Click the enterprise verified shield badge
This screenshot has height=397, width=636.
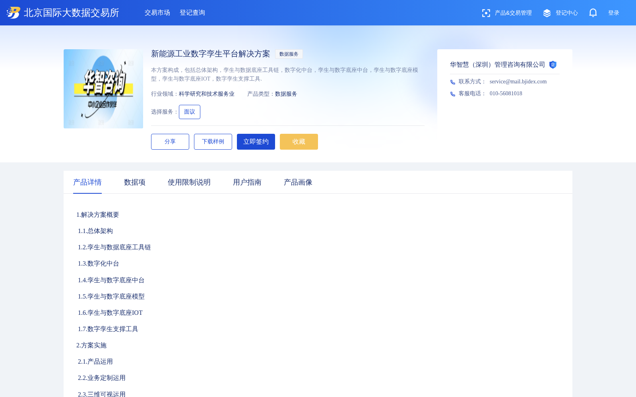pyautogui.click(x=553, y=65)
